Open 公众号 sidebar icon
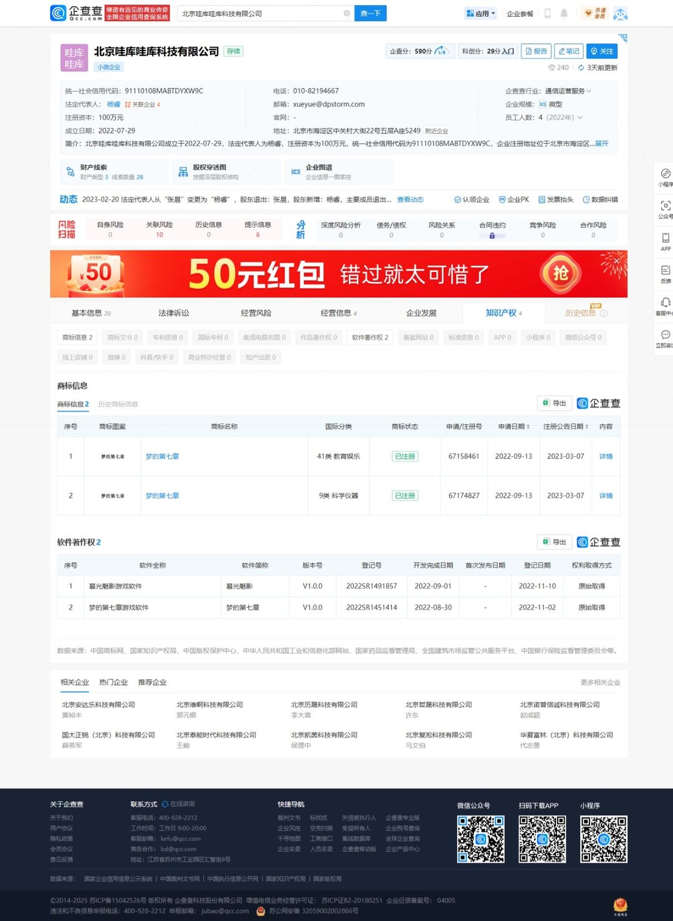 tap(666, 210)
